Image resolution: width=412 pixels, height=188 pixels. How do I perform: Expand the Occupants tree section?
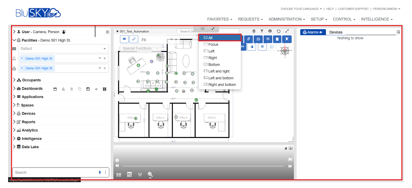(14, 80)
